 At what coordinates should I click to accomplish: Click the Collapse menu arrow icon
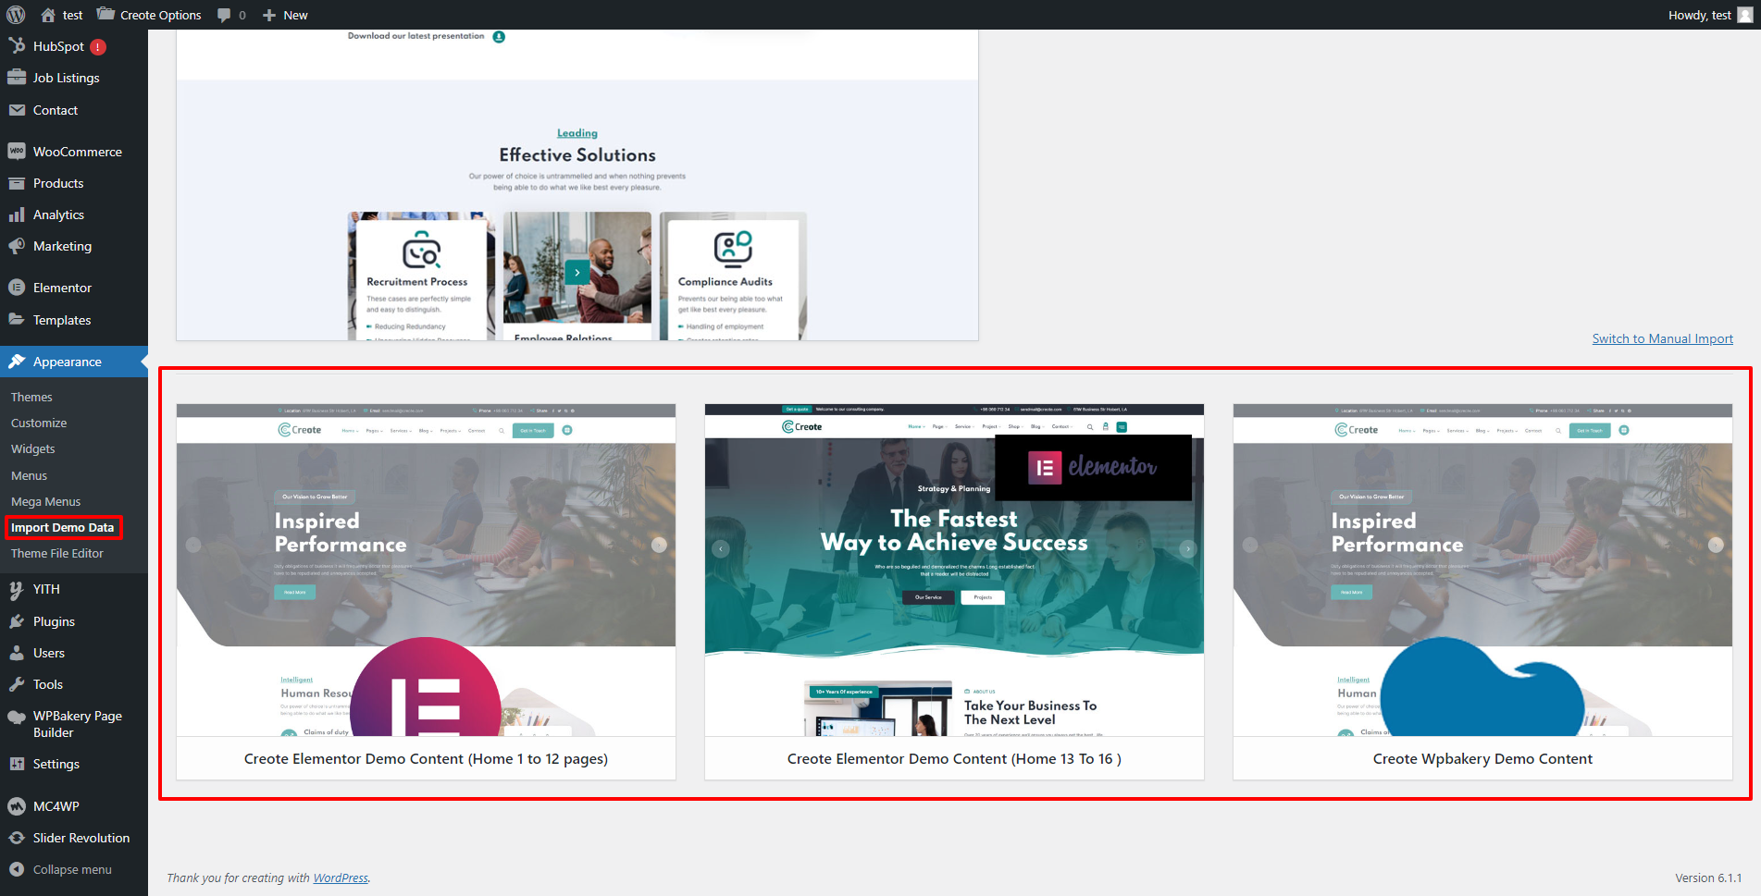coord(17,869)
